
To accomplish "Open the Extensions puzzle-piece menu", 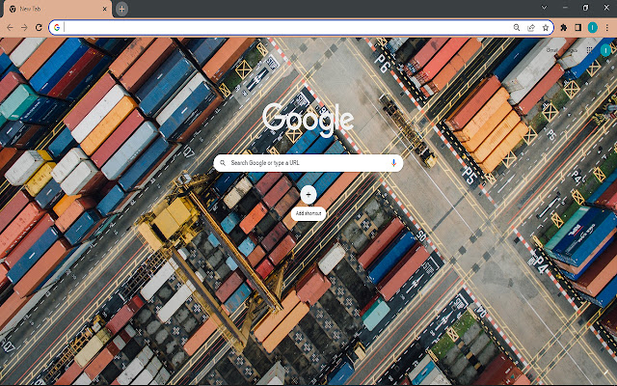I will pos(564,28).
